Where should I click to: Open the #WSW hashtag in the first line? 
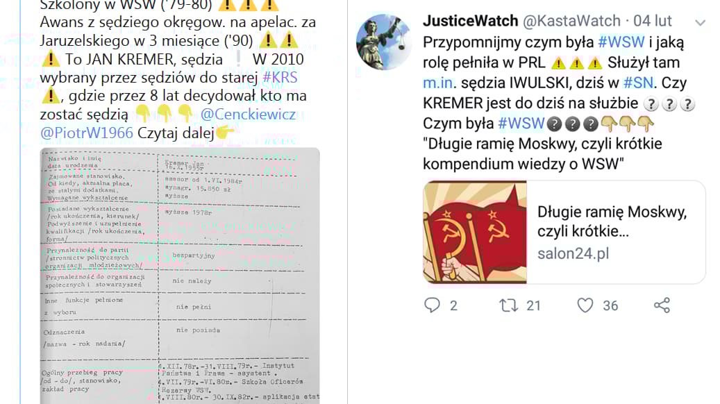(621, 42)
